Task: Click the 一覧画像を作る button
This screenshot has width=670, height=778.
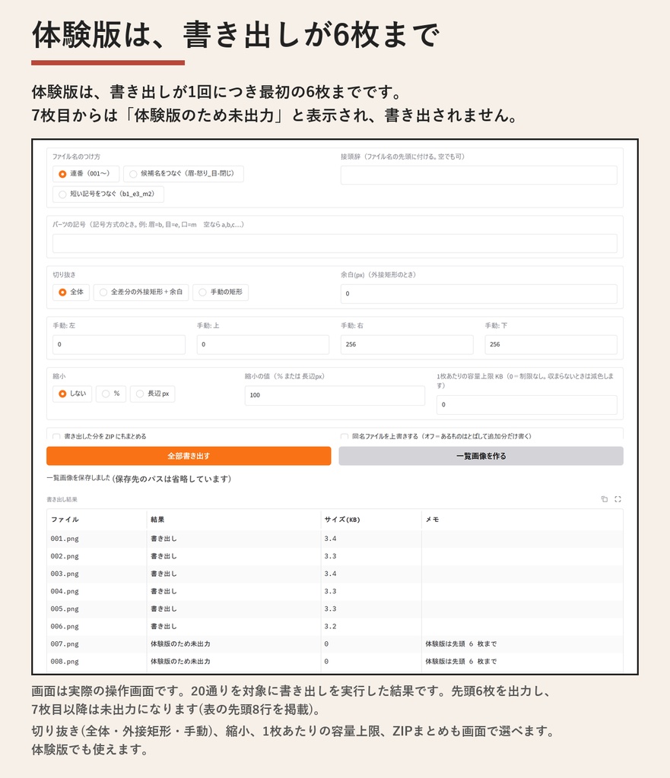Action: [x=481, y=456]
